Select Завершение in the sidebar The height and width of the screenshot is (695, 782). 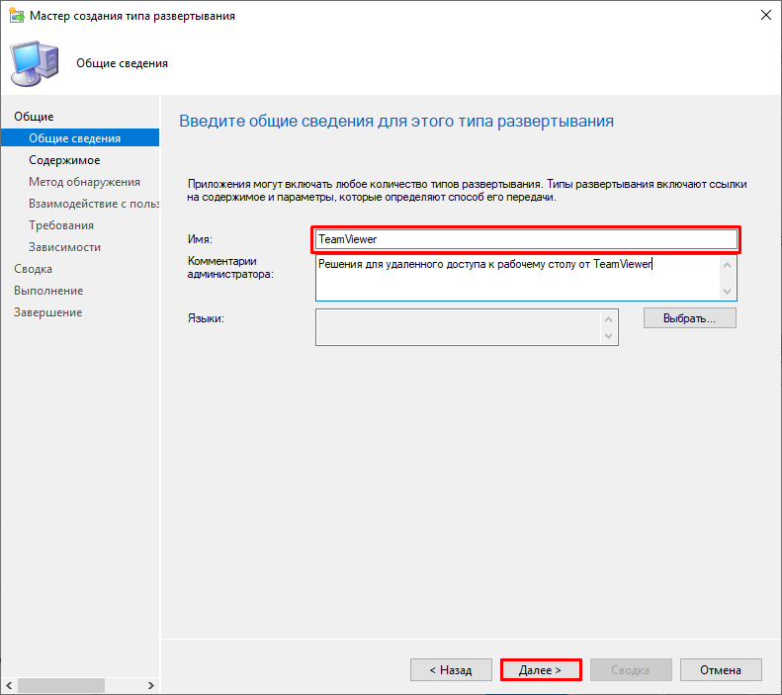(47, 312)
